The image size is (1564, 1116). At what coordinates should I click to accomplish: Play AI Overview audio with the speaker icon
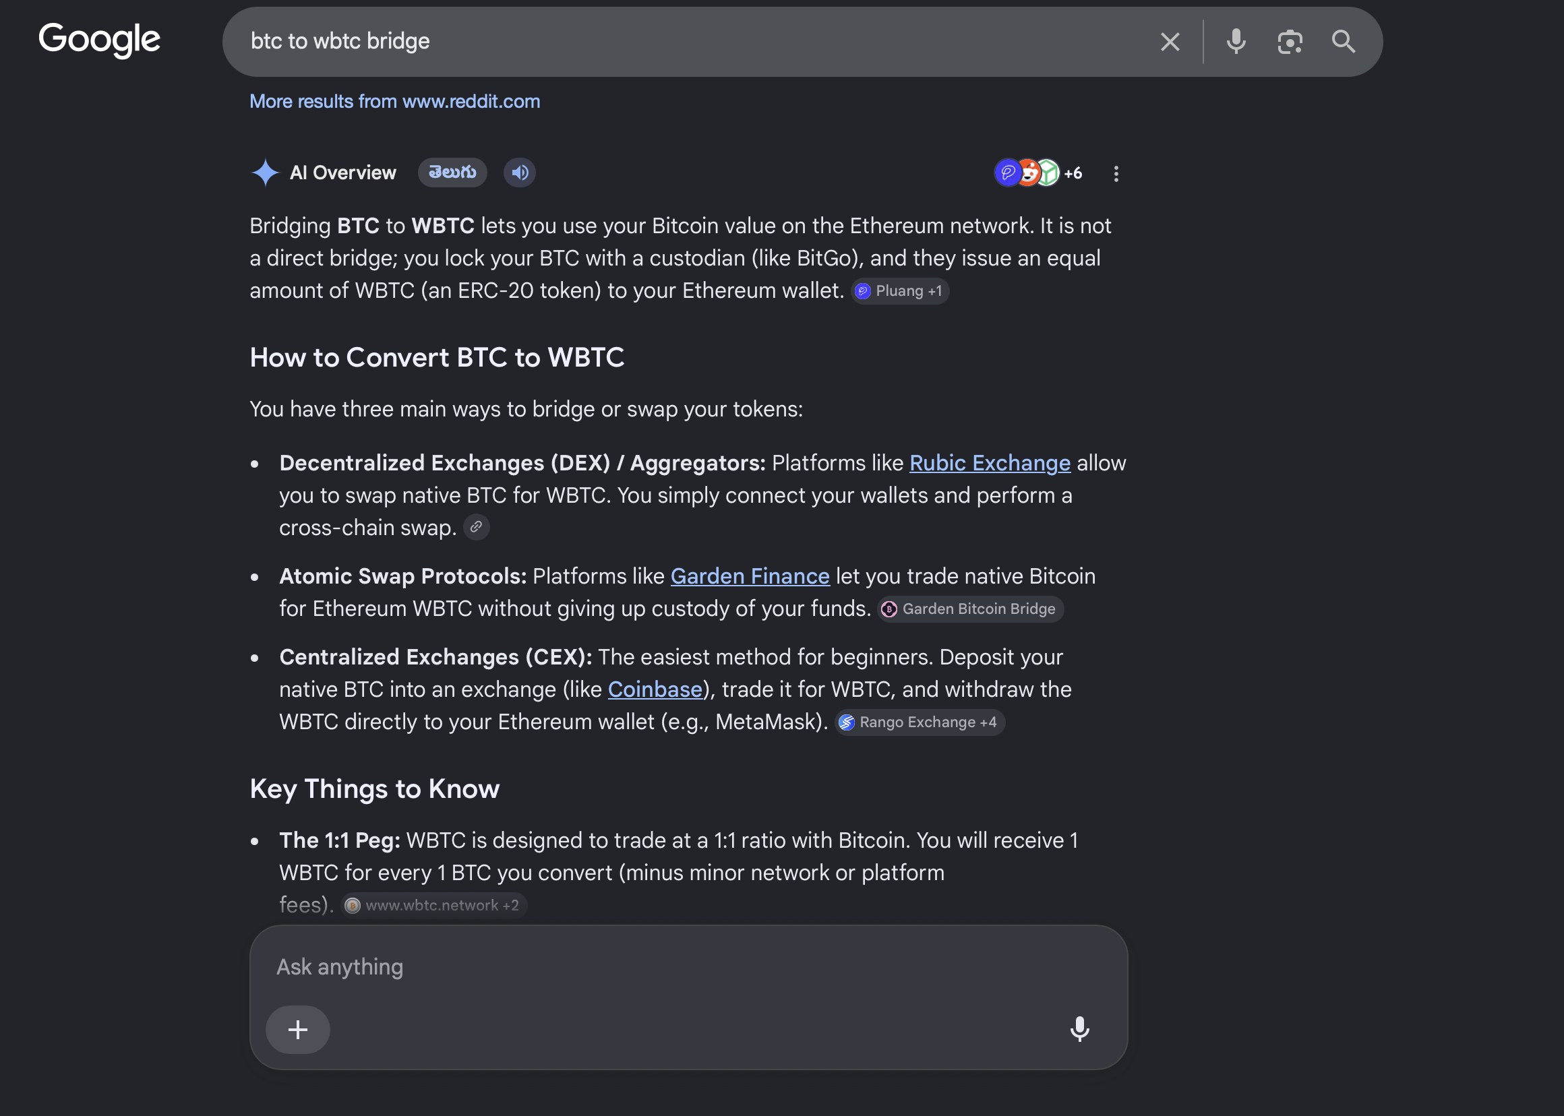520,173
